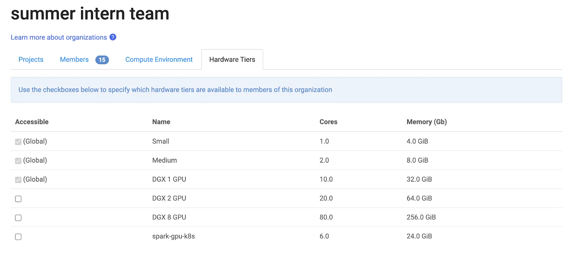
Task: Click the blue question mark help icon
Action: 113,37
